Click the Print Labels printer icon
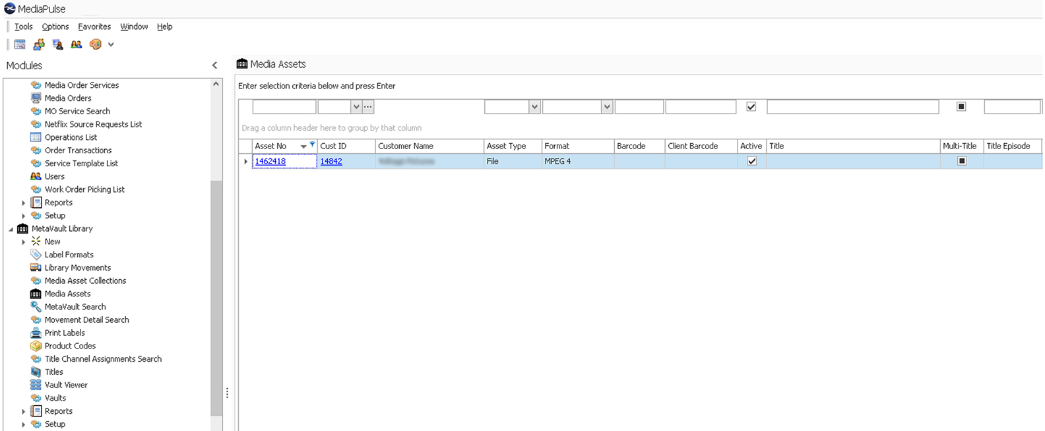1045x431 pixels. click(36, 333)
